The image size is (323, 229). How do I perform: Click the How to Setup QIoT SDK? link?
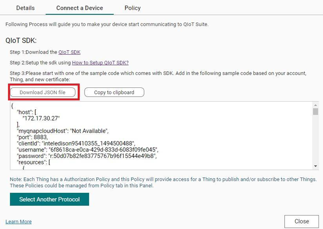tap(100, 63)
